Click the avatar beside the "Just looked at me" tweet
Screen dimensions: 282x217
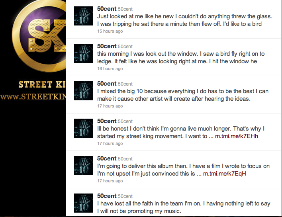pos(84,16)
